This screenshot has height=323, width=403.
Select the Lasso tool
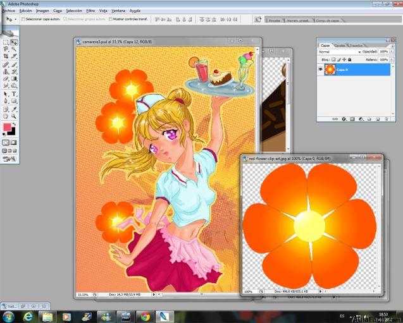click(6, 49)
